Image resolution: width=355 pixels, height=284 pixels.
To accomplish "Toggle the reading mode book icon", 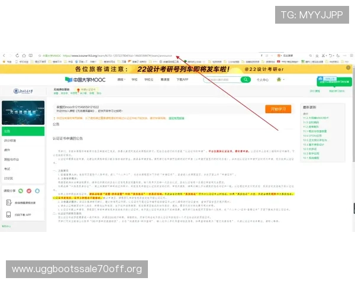I will click(x=31, y=56).
